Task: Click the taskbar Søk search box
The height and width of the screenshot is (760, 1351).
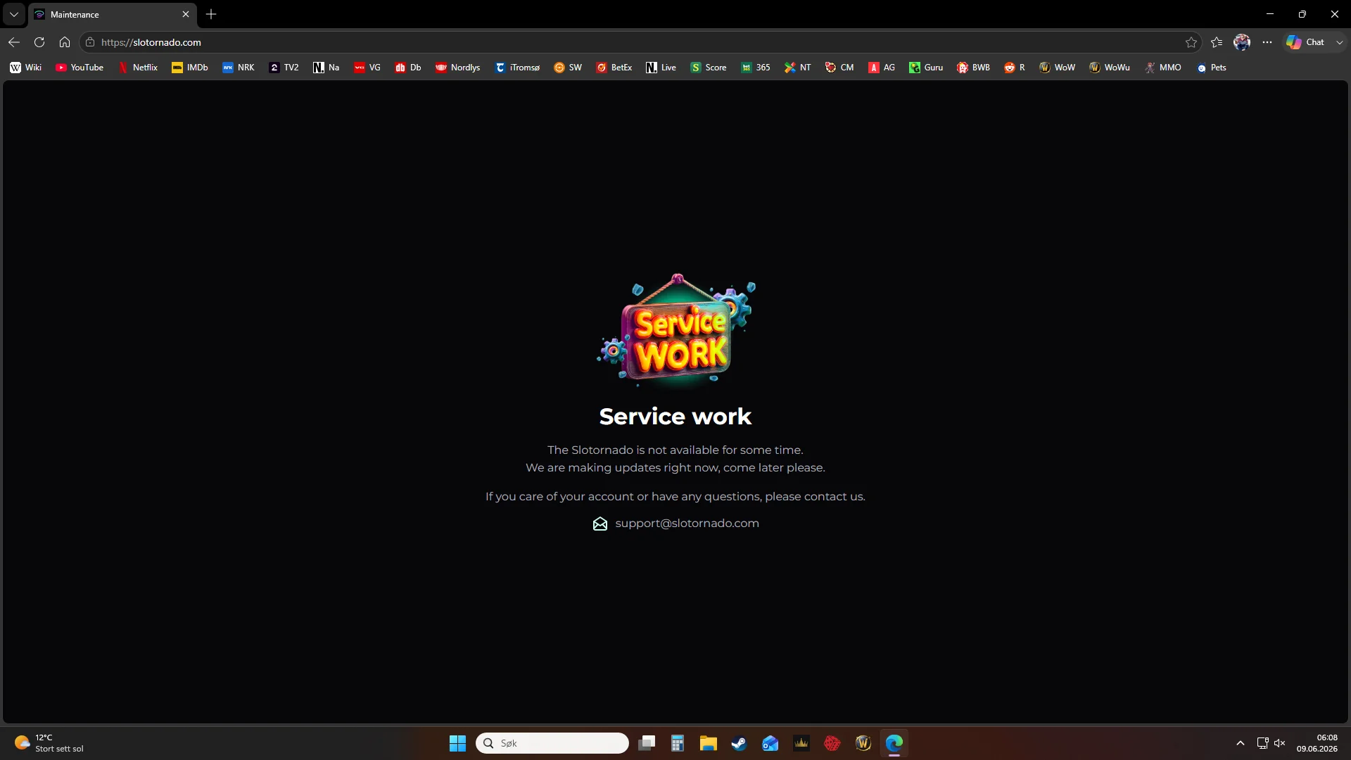Action: click(552, 743)
